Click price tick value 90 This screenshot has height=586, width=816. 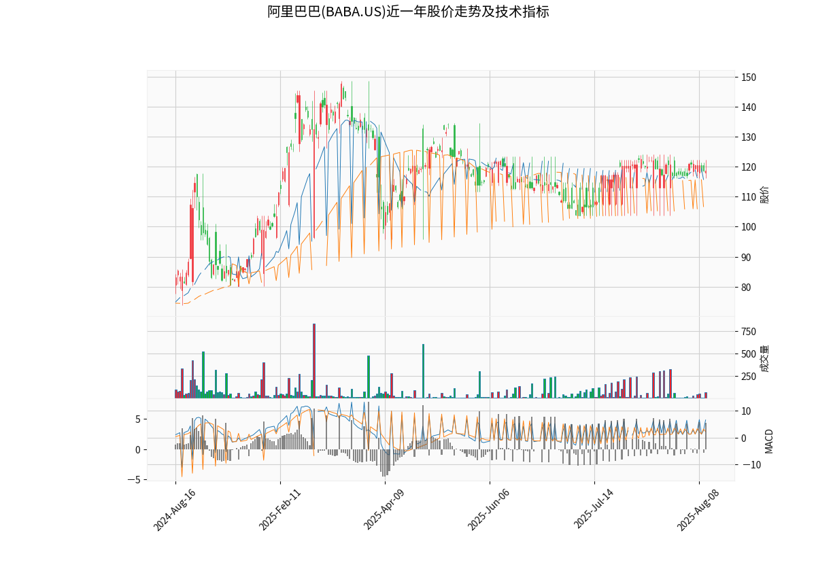[x=746, y=257]
